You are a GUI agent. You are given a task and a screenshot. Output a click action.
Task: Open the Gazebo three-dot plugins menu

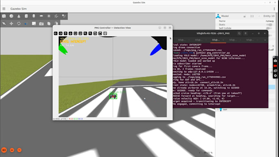274,9
